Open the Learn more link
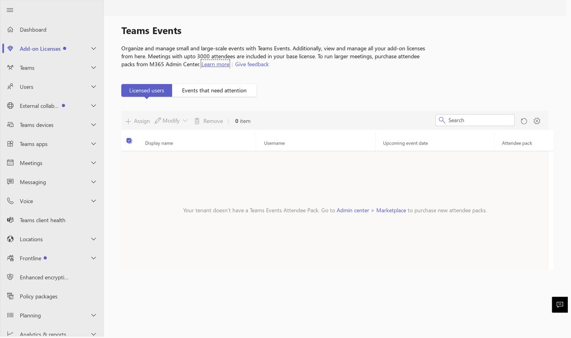The width and height of the screenshot is (571, 338). pos(215,64)
